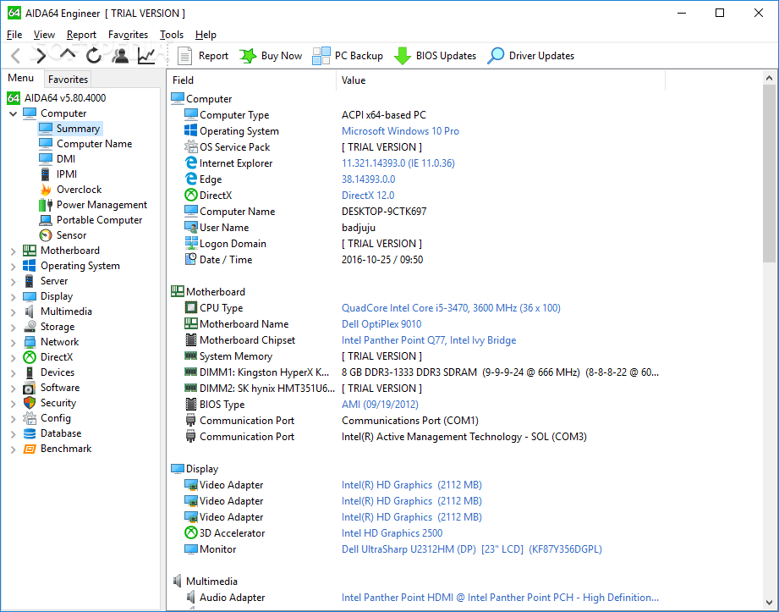
Task: Refresh the page with the Refresh icon
Action: [93, 56]
